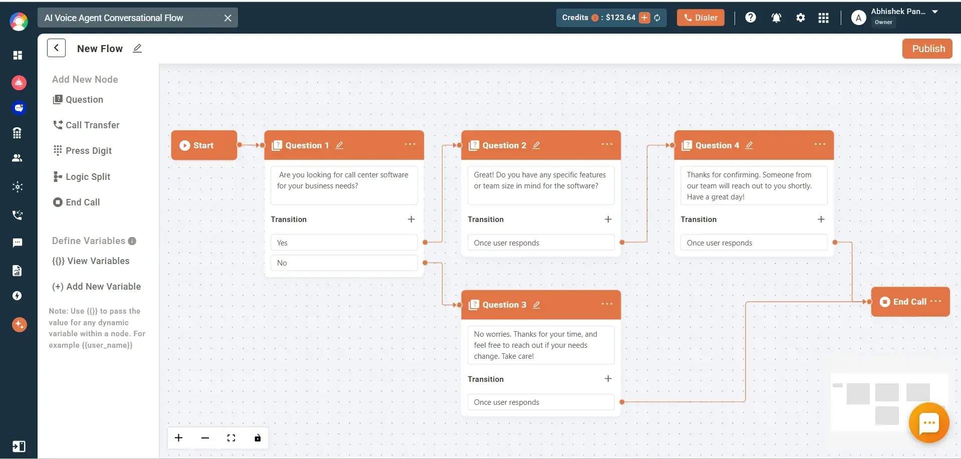Open the orange AI assistant sparkle icon
Screen dimensions: 961x459
tap(18, 325)
